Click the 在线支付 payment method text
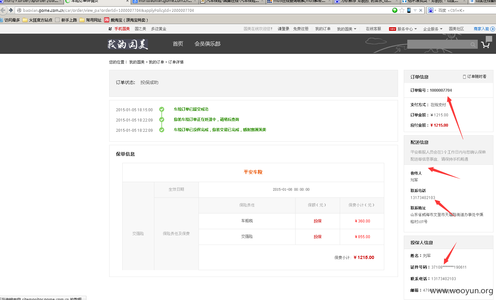Image resolution: width=496 pixels, height=300 pixels. pos(438,105)
